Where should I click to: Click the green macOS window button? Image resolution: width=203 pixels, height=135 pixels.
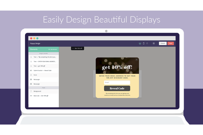point(37,38)
